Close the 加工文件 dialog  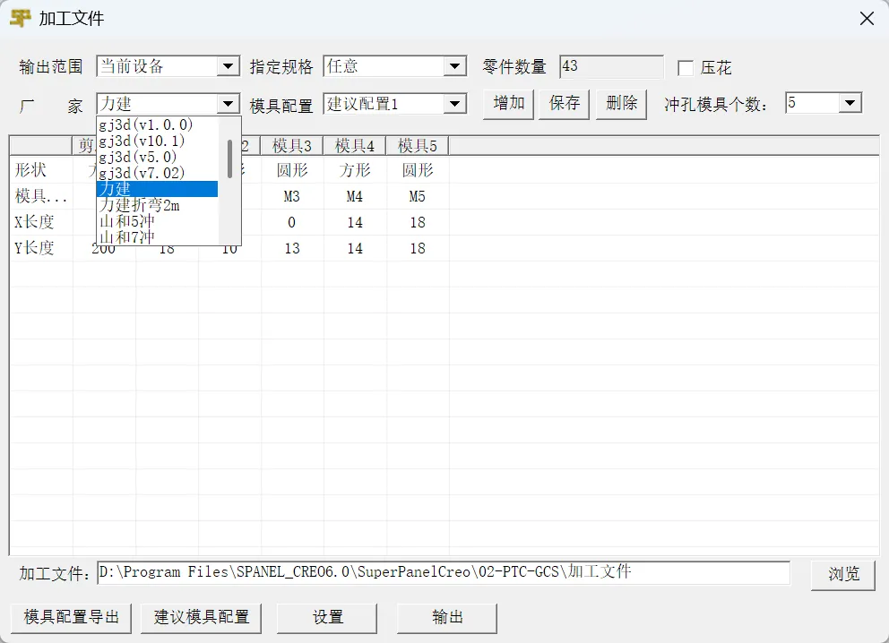(867, 19)
